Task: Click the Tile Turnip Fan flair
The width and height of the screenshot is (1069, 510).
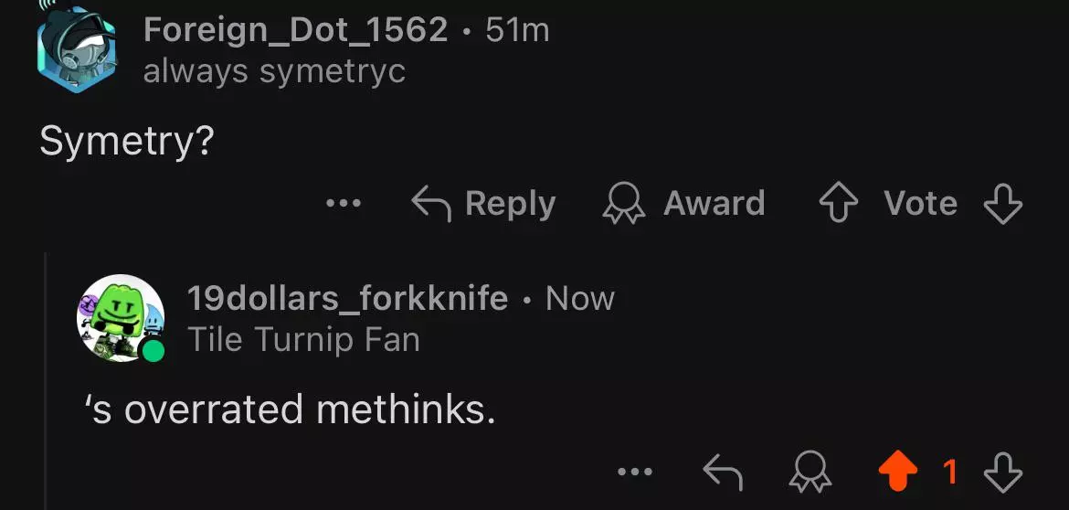Action: click(303, 340)
